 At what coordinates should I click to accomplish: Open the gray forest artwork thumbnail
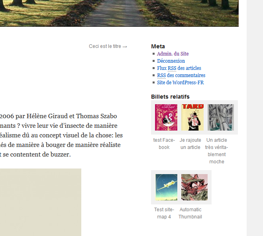[221, 117]
